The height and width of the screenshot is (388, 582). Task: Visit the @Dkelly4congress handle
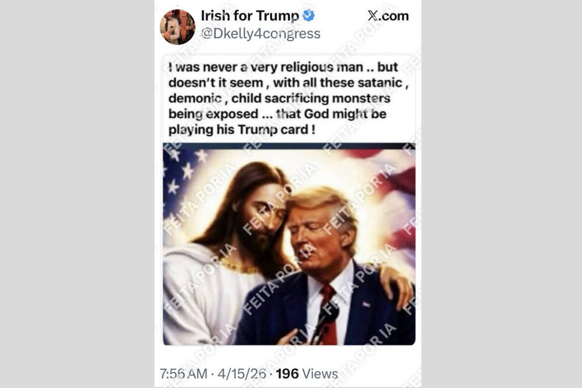click(261, 33)
